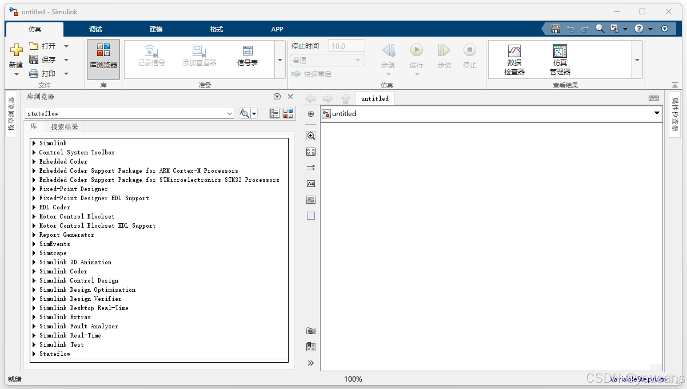Viewport: 687px width, 389px height.
Task: Click the zoom-in tool on canvas palette
Action: pos(311,136)
